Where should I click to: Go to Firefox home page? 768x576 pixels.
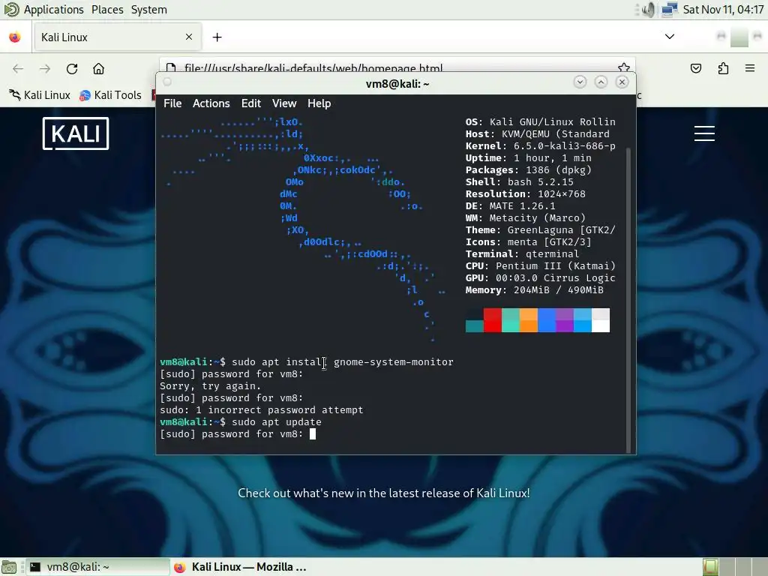(98, 68)
